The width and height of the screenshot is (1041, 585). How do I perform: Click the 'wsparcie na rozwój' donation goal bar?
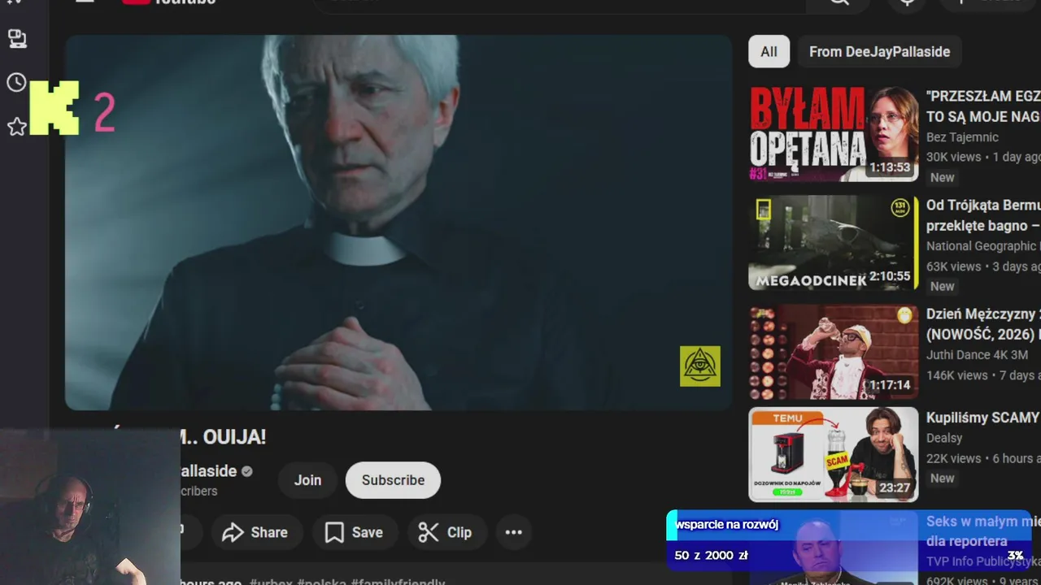[848, 541]
